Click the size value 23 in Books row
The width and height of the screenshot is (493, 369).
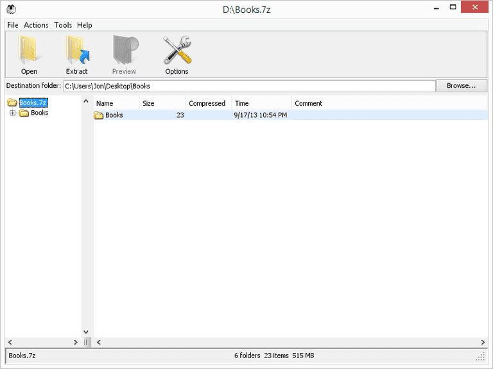click(180, 115)
